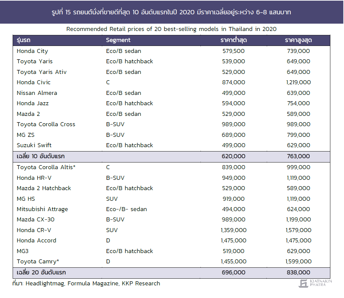This screenshot has height=298, width=344.
Task: Click Honda Jazz minimum price 594,000
Action: pos(233,103)
